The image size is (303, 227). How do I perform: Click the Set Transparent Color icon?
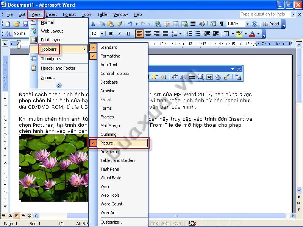226,77
